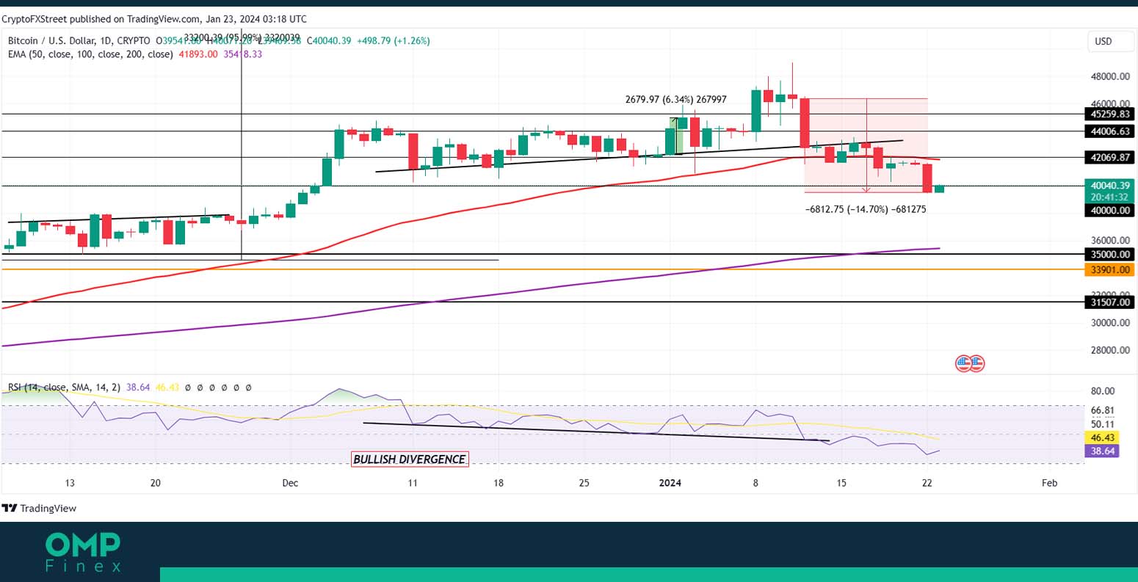Select the latest green candle beside the 40040.39 price label
This screenshot has height=582, width=1138.
click(x=939, y=189)
